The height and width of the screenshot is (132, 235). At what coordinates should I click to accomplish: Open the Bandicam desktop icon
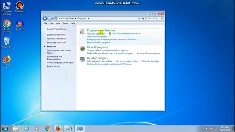tap(19, 7)
